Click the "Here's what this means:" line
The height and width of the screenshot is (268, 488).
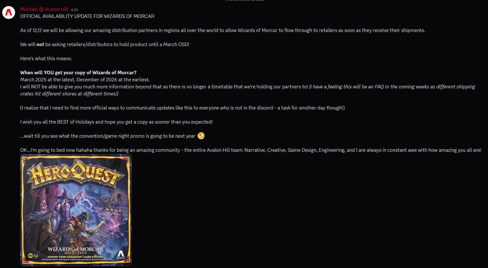tap(46, 59)
